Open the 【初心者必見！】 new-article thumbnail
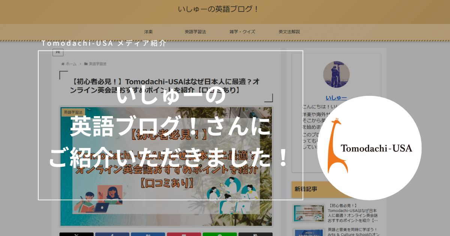Viewport: 450px width, 236px height. [309, 213]
